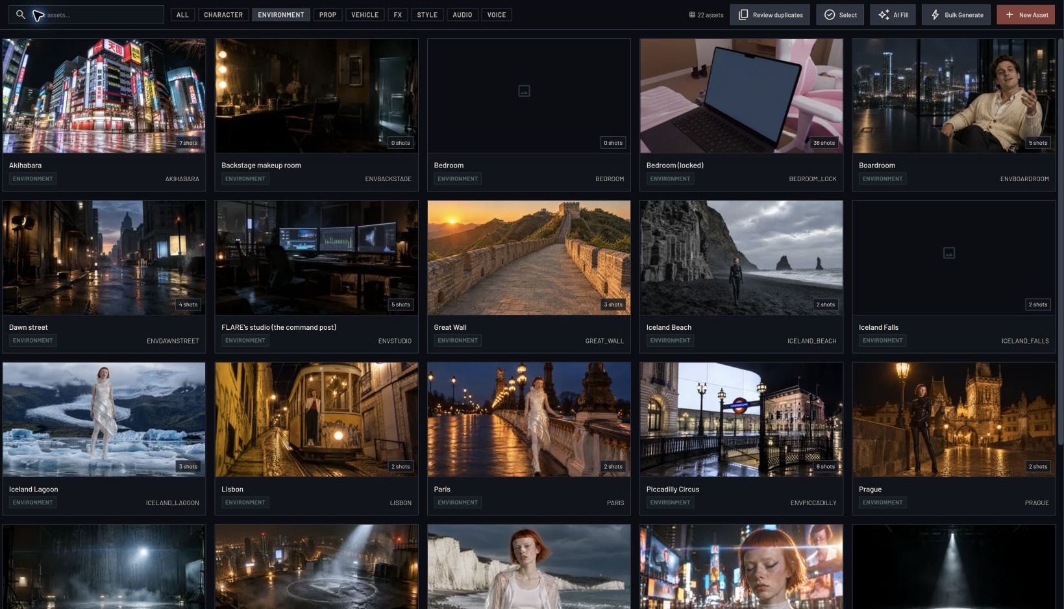Click the Paris card title
The width and height of the screenshot is (1064, 609).
[x=442, y=490]
